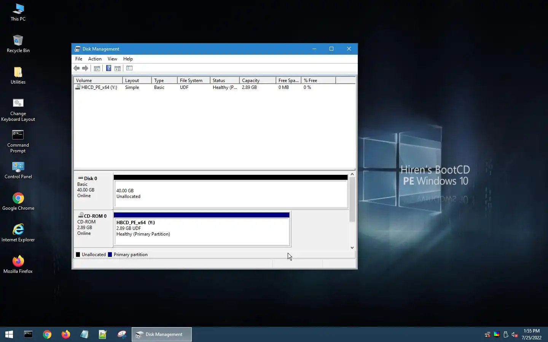
Task: Open the File menu
Action: pyautogui.click(x=79, y=59)
